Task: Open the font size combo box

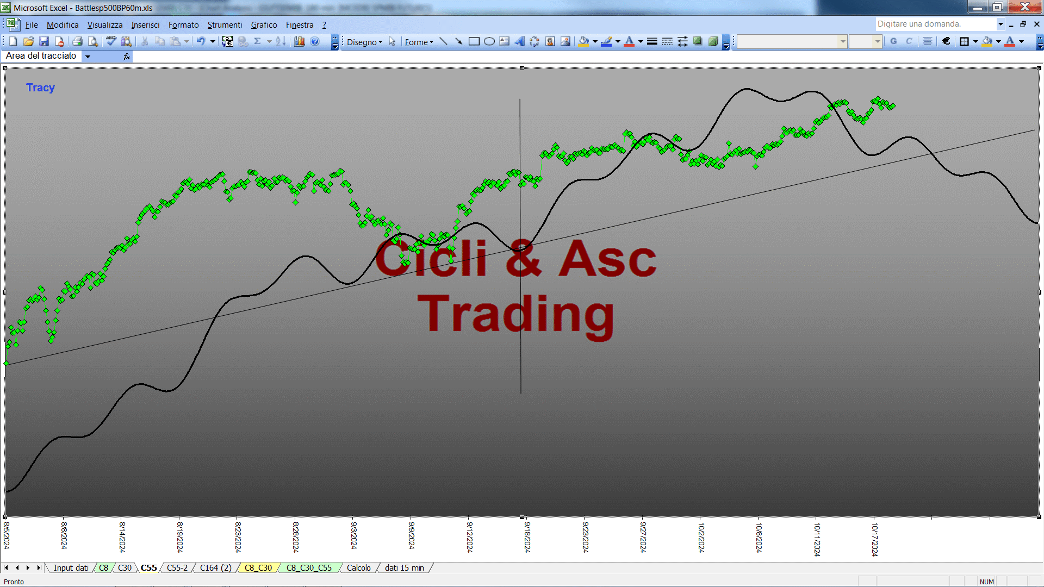Action: point(866,41)
